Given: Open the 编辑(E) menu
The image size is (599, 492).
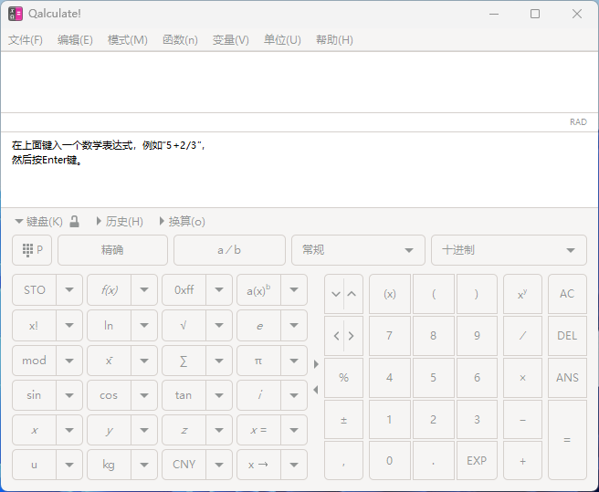Looking at the screenshot, I should 75,40.
